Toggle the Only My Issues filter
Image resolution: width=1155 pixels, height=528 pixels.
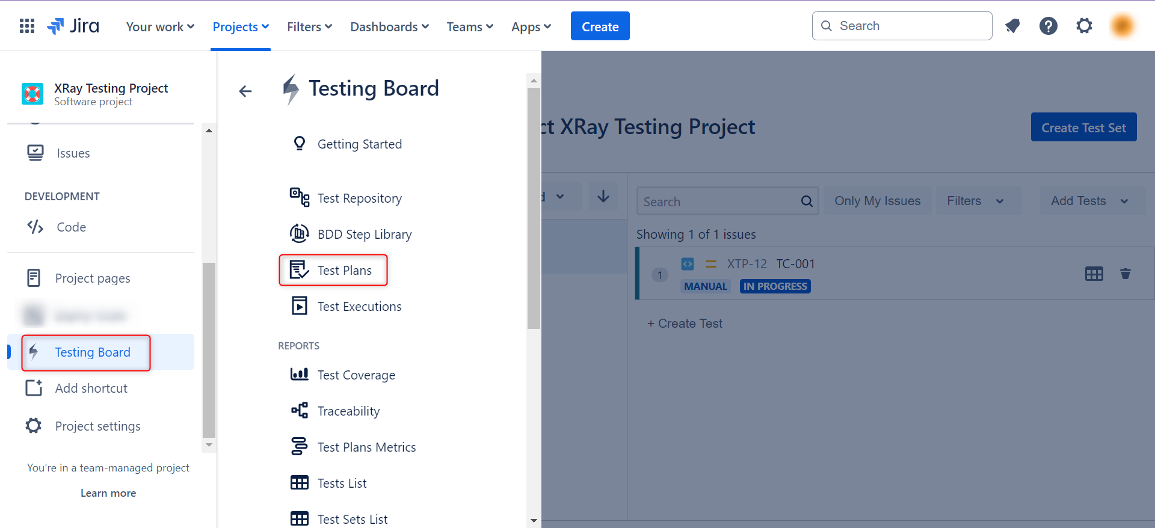point(877,201)
